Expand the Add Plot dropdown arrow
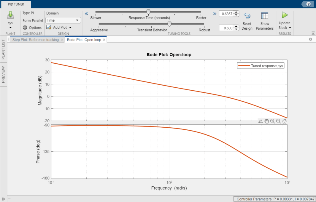 coord(70,28)
